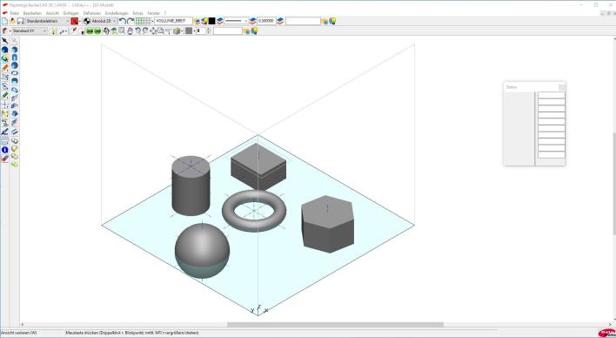616x338 pixels.
Task: Open the Standardselektion dropdown
Action: tap(47, 21)
